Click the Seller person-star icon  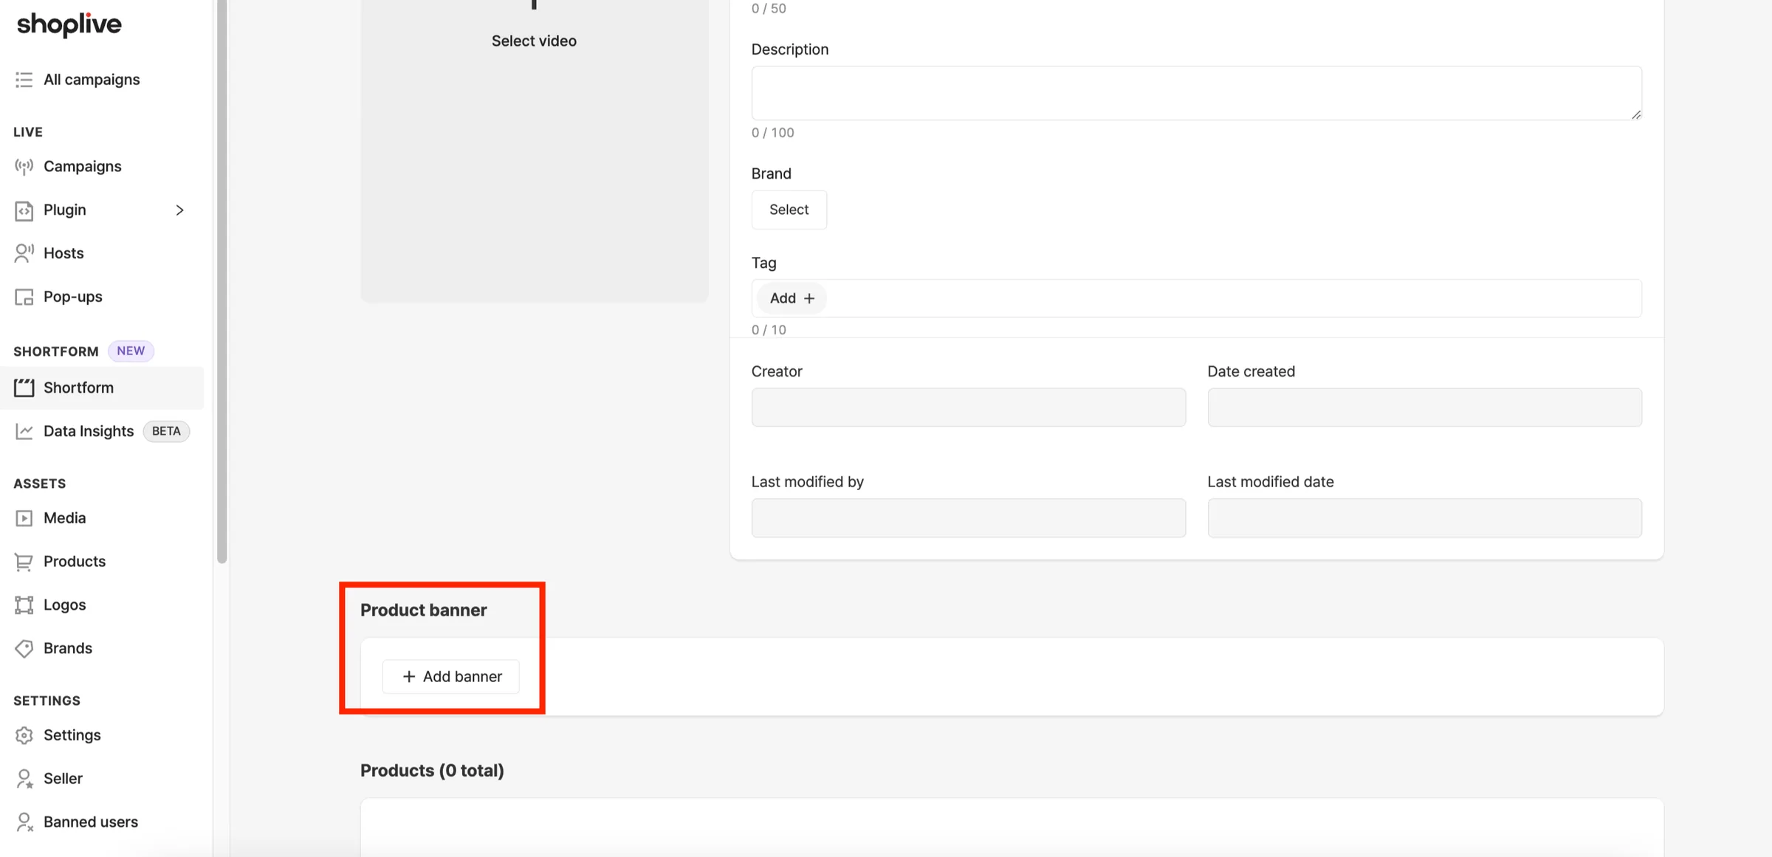[x=24, y=779]
